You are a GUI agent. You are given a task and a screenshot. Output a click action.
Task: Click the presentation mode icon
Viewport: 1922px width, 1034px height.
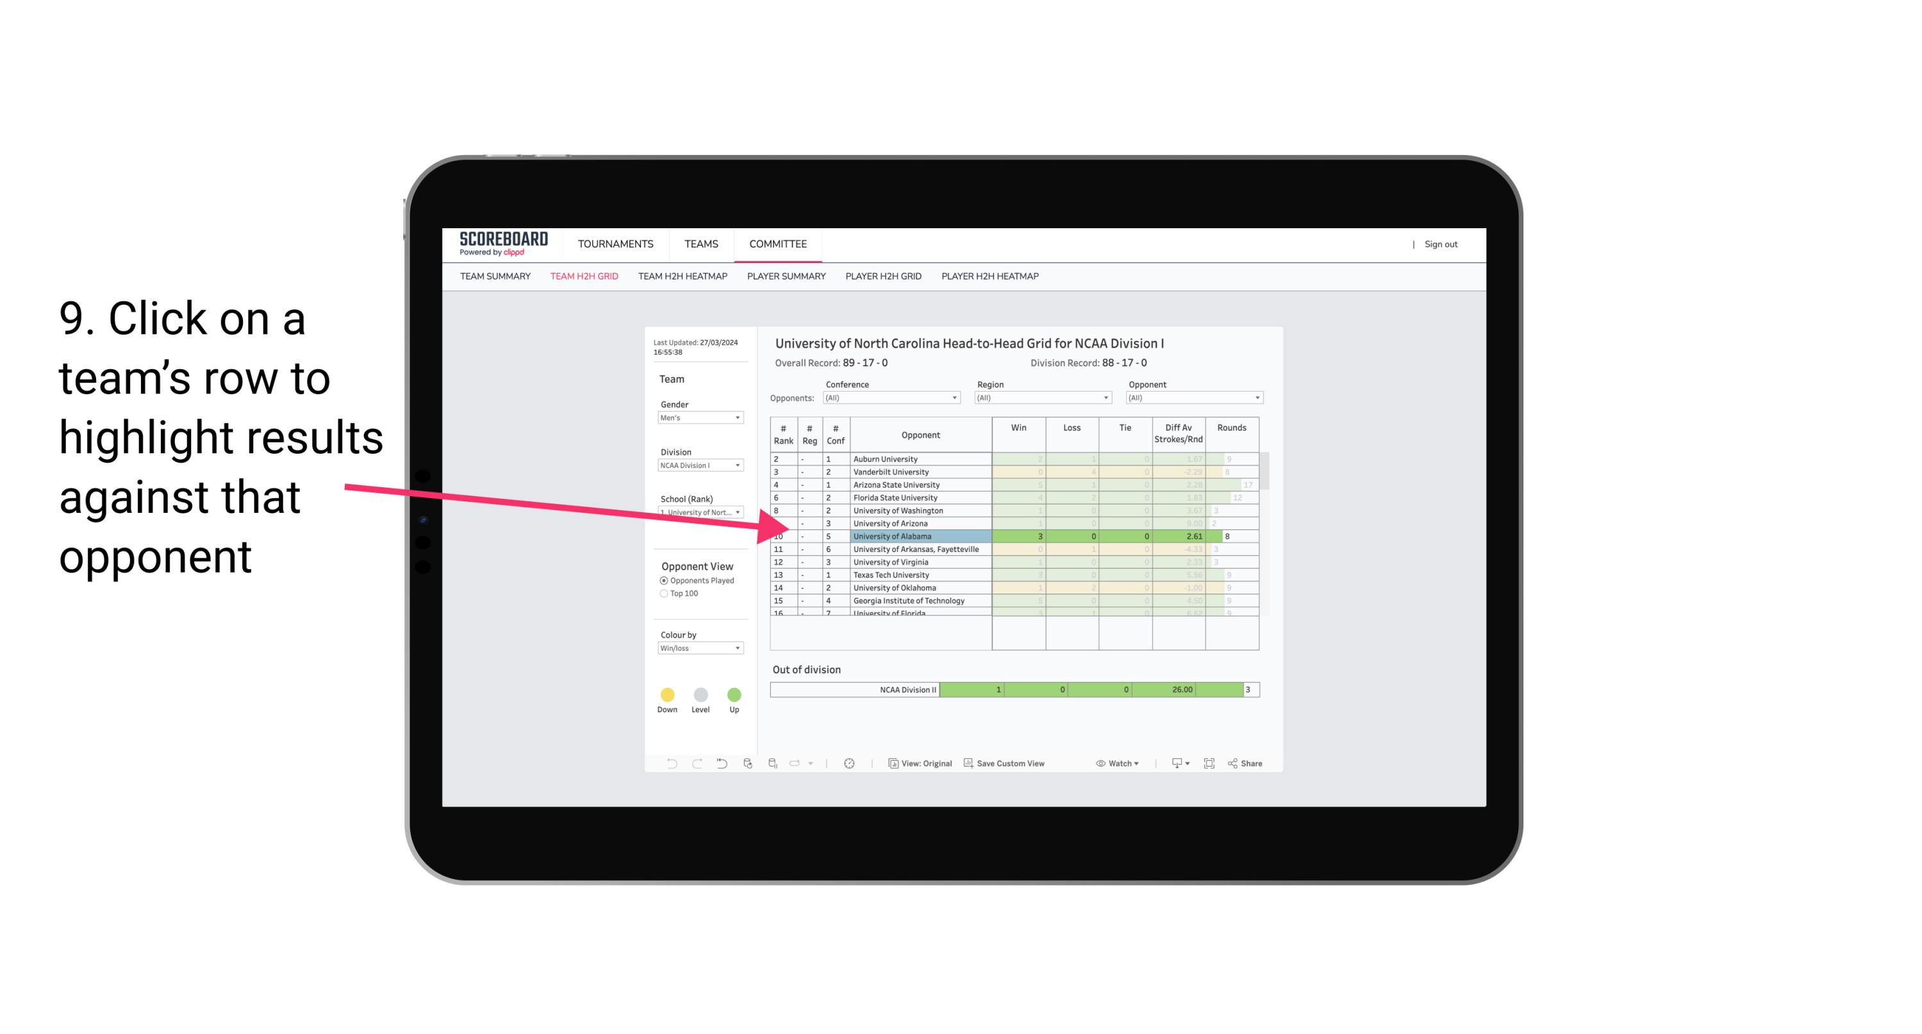pos(1208,764)
